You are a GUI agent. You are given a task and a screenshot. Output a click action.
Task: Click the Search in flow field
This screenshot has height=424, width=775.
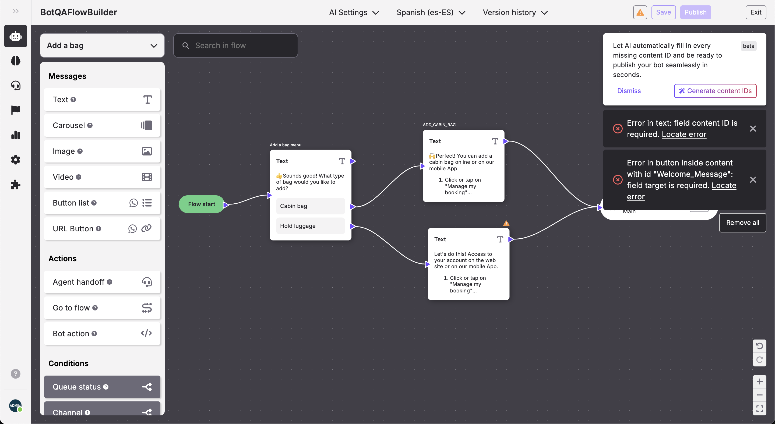click(235, 45)
